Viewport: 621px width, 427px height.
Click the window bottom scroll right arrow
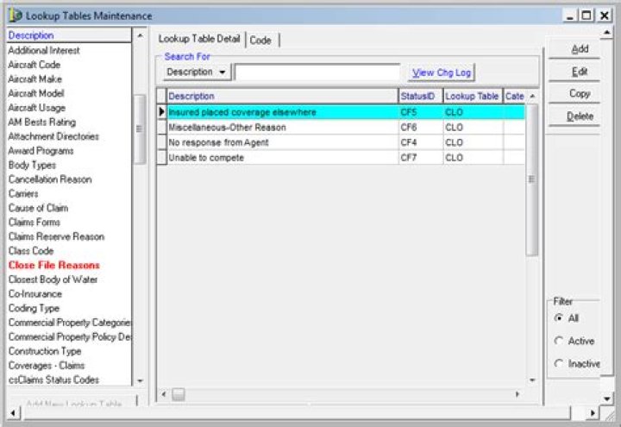pos(593,413)
